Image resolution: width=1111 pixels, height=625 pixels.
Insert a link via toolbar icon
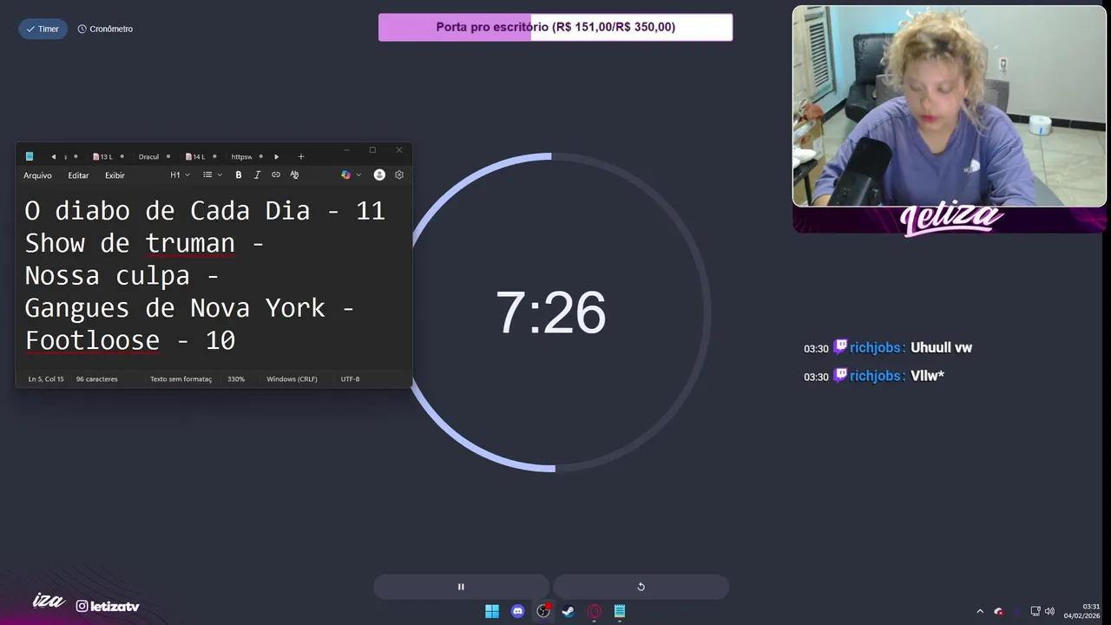coord(276,175)
